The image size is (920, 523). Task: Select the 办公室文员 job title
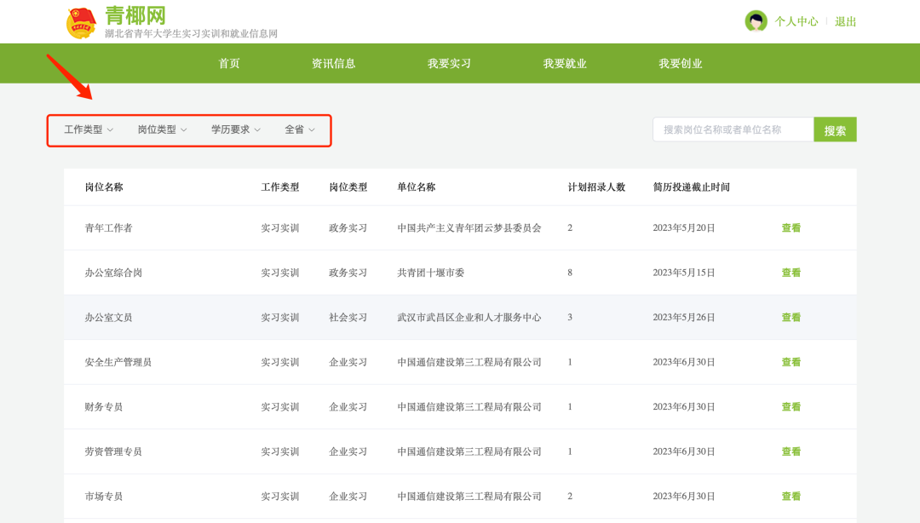pyautogui.click(x=108, y=317)
